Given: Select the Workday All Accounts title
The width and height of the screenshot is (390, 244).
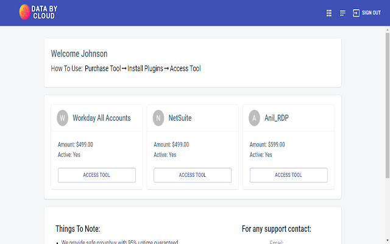Looking at the screenshot, I should coord(101,118).
